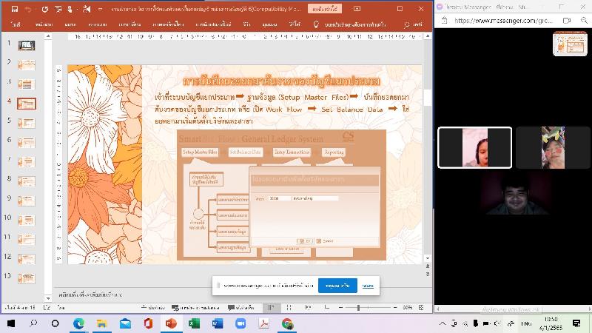Click the Save icon in the title bar

pos(14,9)
